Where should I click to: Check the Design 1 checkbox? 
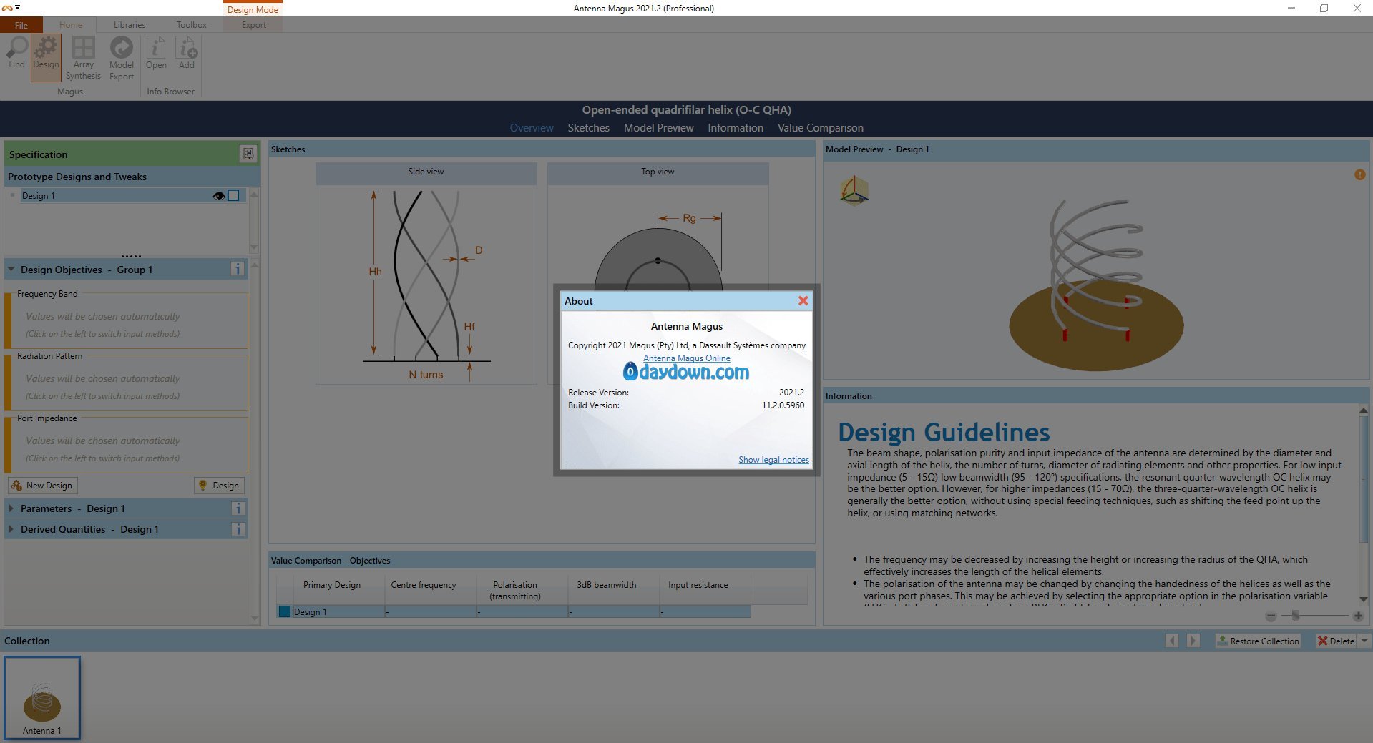[233, 195]
